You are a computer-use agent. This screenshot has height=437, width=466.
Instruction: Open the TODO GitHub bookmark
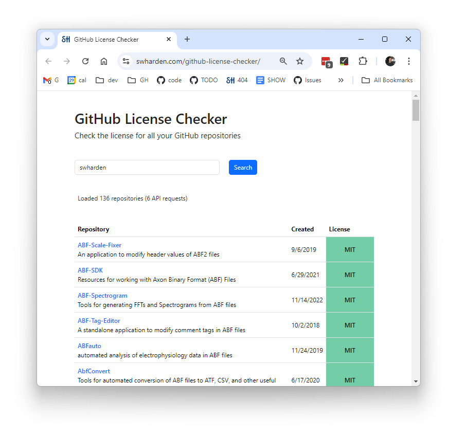204,80
